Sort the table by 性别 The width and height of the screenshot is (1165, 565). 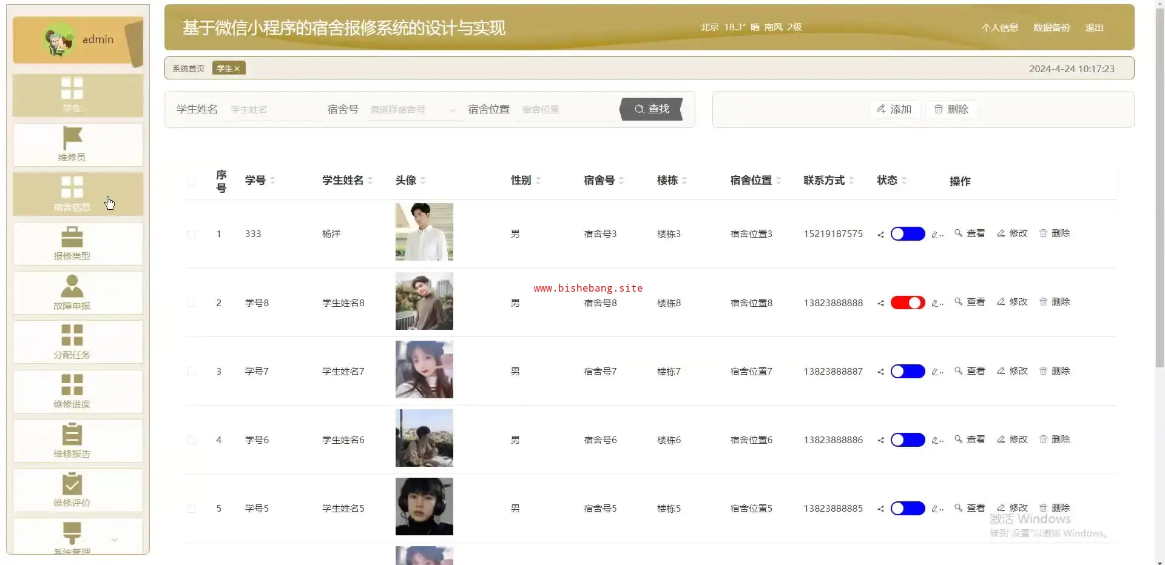[x=538, y=180]
